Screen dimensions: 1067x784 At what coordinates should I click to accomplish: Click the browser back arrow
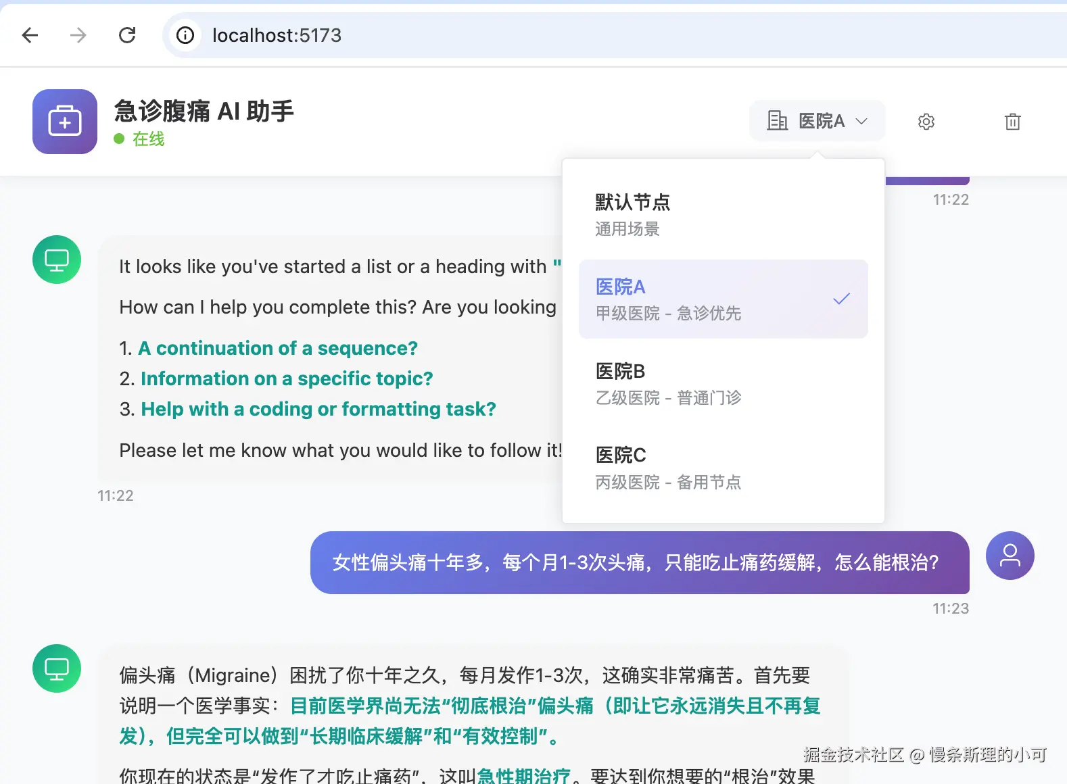click(x=30, y=35)
